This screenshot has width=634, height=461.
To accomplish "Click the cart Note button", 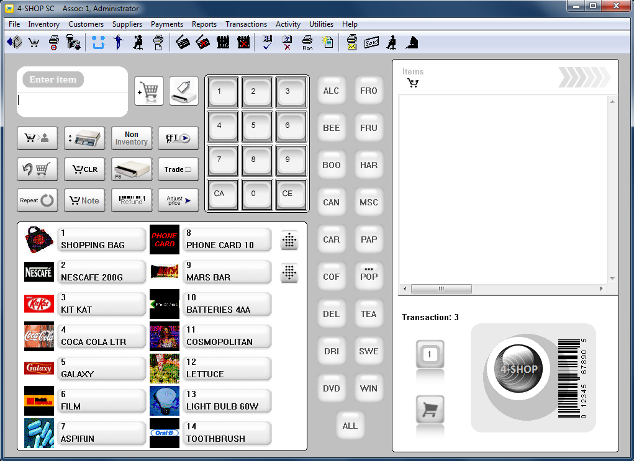I will (84, 200).
